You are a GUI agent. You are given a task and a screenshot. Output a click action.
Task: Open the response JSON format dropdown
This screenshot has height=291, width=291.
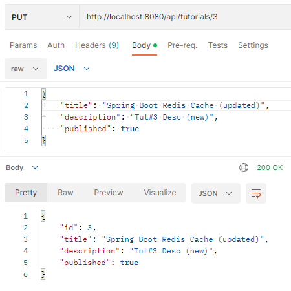pyautogui.click(x=216, y=193)
